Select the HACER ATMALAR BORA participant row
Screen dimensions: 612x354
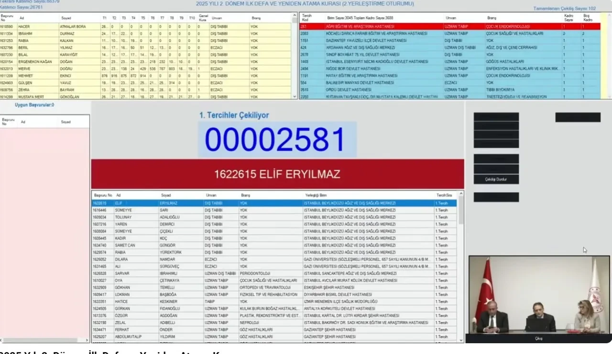click(96, 27)
